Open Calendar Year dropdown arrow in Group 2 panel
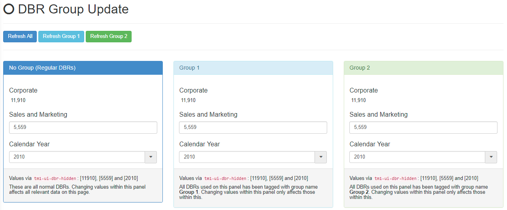Screen dimensions: 507x210 pyautogui.click(x=491, y=157)
